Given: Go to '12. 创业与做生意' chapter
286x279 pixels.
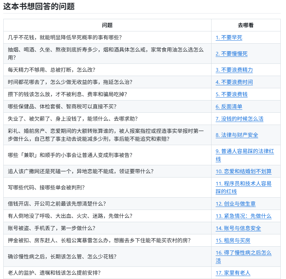Looking at the screenshot, I should point(235,204).
